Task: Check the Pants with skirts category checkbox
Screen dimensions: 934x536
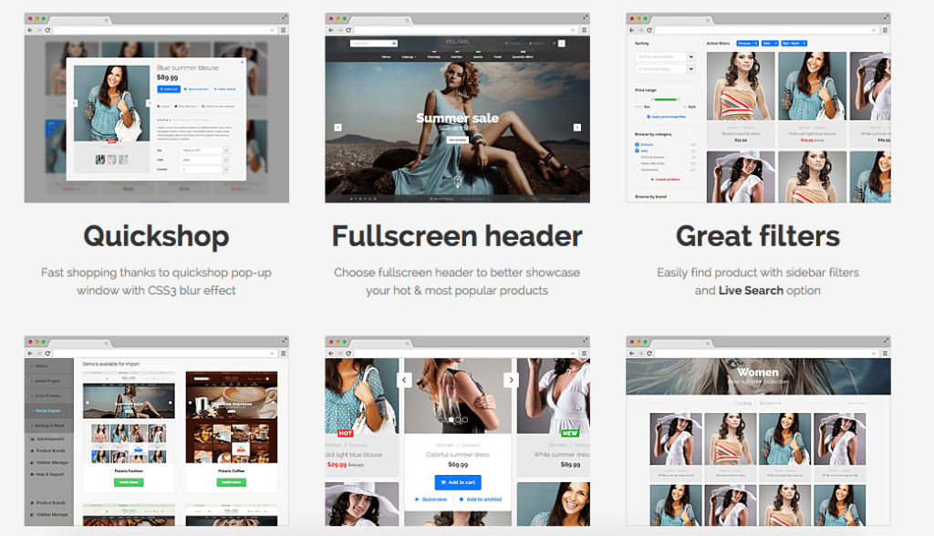Action: click(x=637, y=163)
